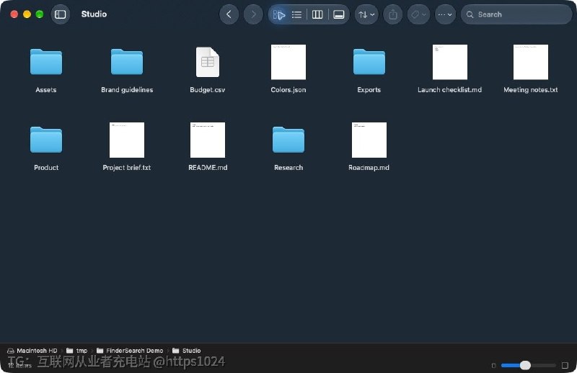Go forward to next folder
Viewport: 577px width, 373px height.
[x=253, y=14]
